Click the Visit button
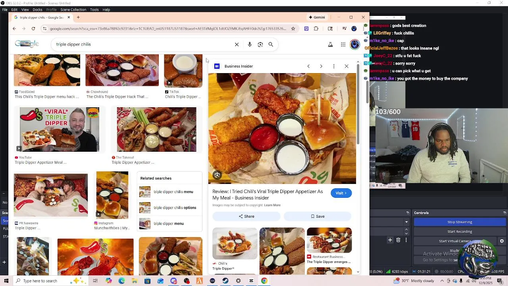This screenshot has height=286, width=508. 341,193
